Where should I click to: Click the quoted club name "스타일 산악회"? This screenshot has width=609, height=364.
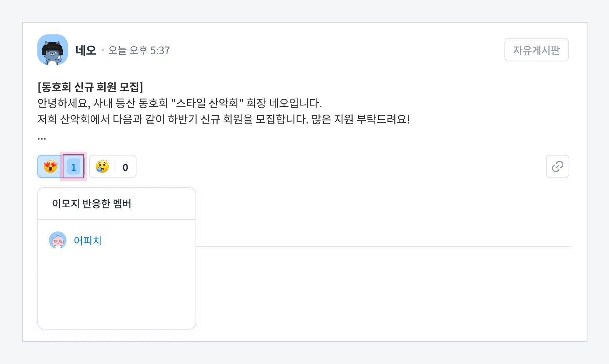point(208,103)
